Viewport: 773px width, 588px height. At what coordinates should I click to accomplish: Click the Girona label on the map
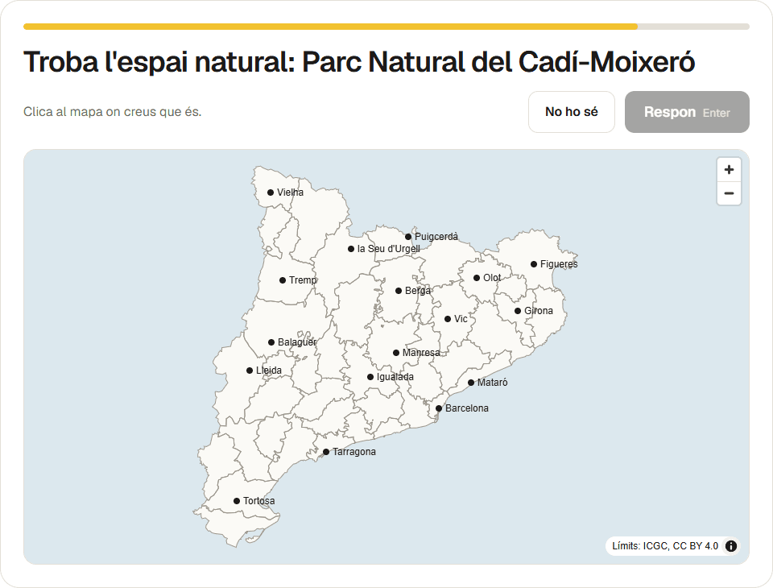pos(539,311)
